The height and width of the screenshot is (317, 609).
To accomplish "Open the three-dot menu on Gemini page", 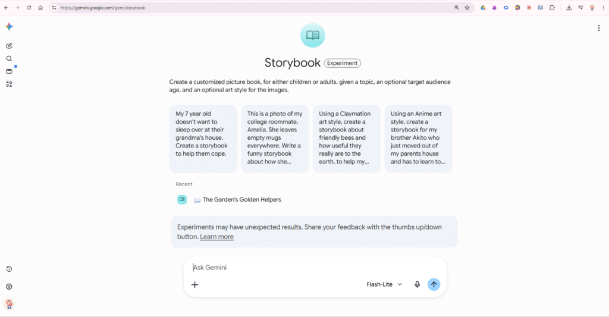I will pos(599,28).
